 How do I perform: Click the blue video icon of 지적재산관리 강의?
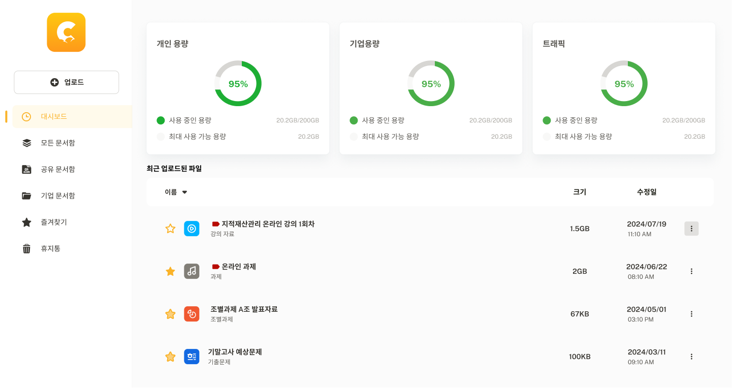coord(192,229)
